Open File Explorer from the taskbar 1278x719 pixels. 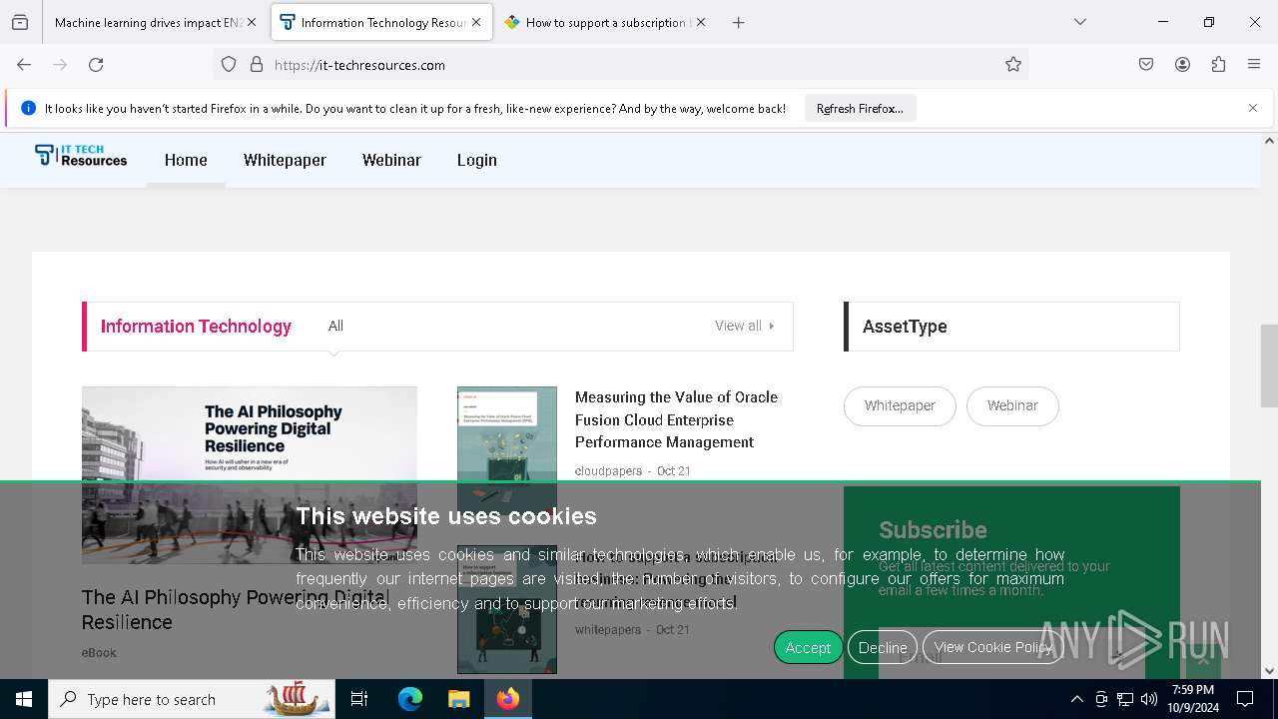(458, 699)
